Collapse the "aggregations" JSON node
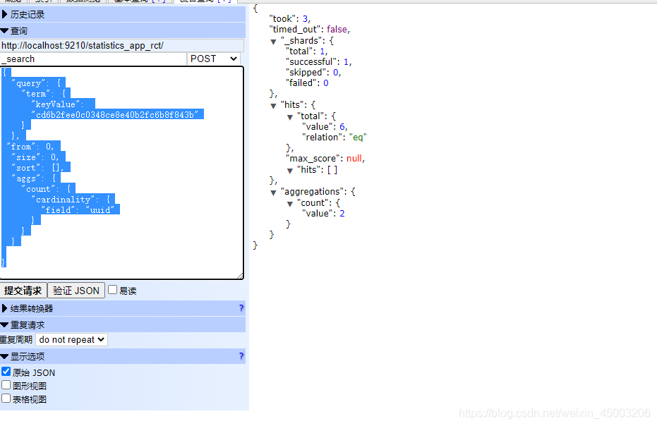Screen dimensions: 657x426 coord(273,193)
